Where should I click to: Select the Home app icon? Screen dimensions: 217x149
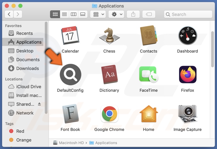coord(149,114)
